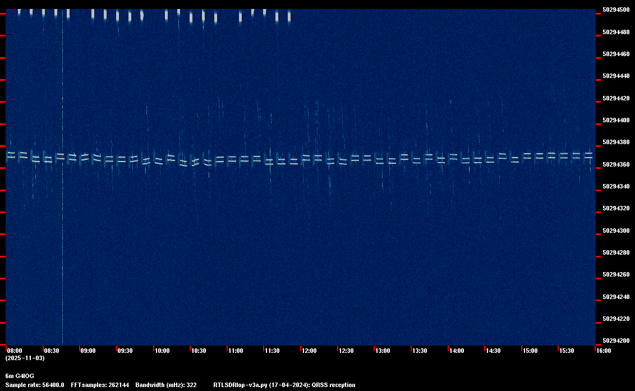Click the 09:00 time axis label
Image resolution: width=635 pixels, height=391 pixels.
click(88, 351)
